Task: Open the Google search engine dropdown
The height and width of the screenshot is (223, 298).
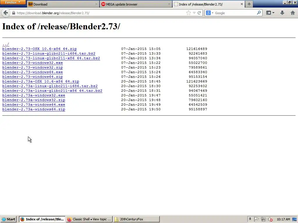Action: [x=210, y=13]
